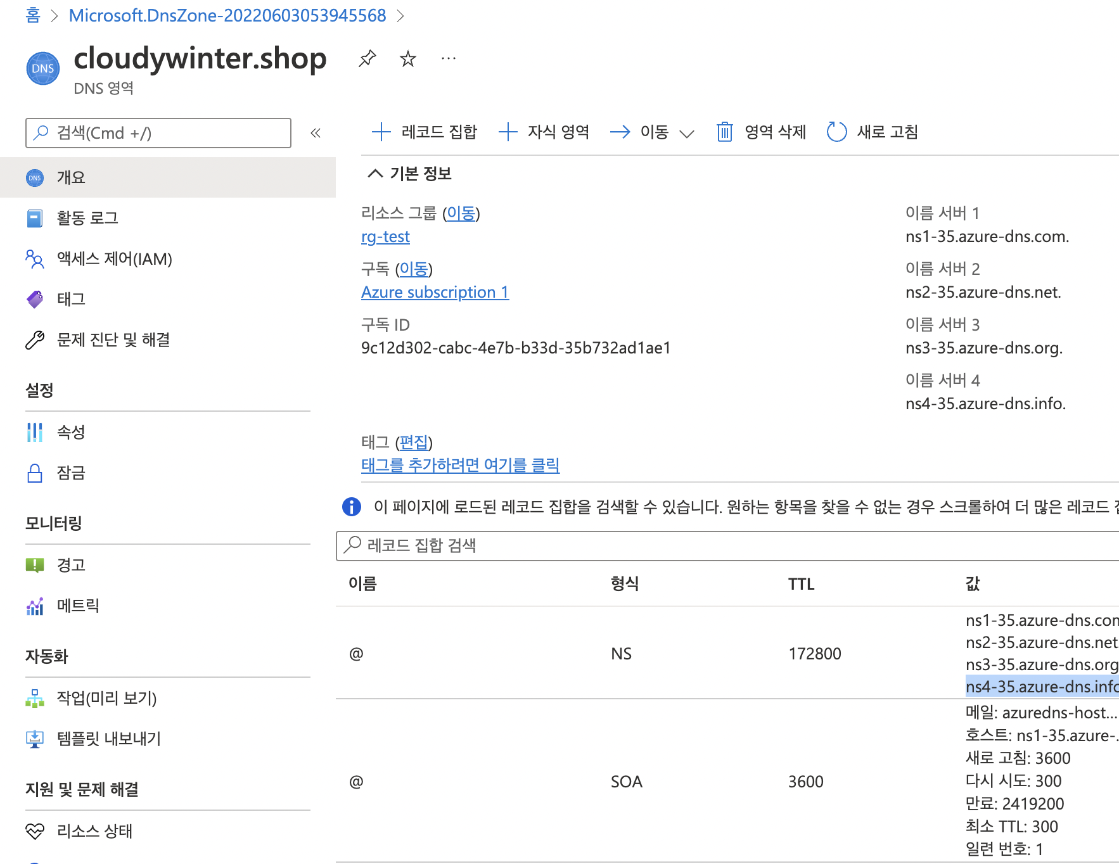The width and height of the screenshot is (1119, 864).
Task: Open 태그 sidebar item
Action: [x=168, y=299]
